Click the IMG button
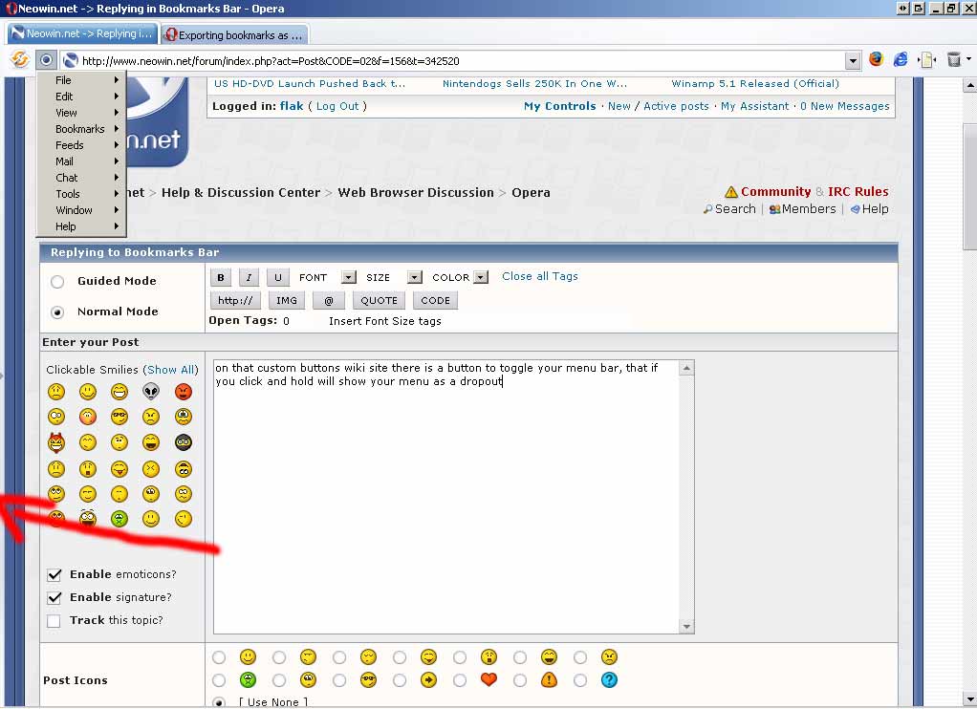 [x=287, y=300]
